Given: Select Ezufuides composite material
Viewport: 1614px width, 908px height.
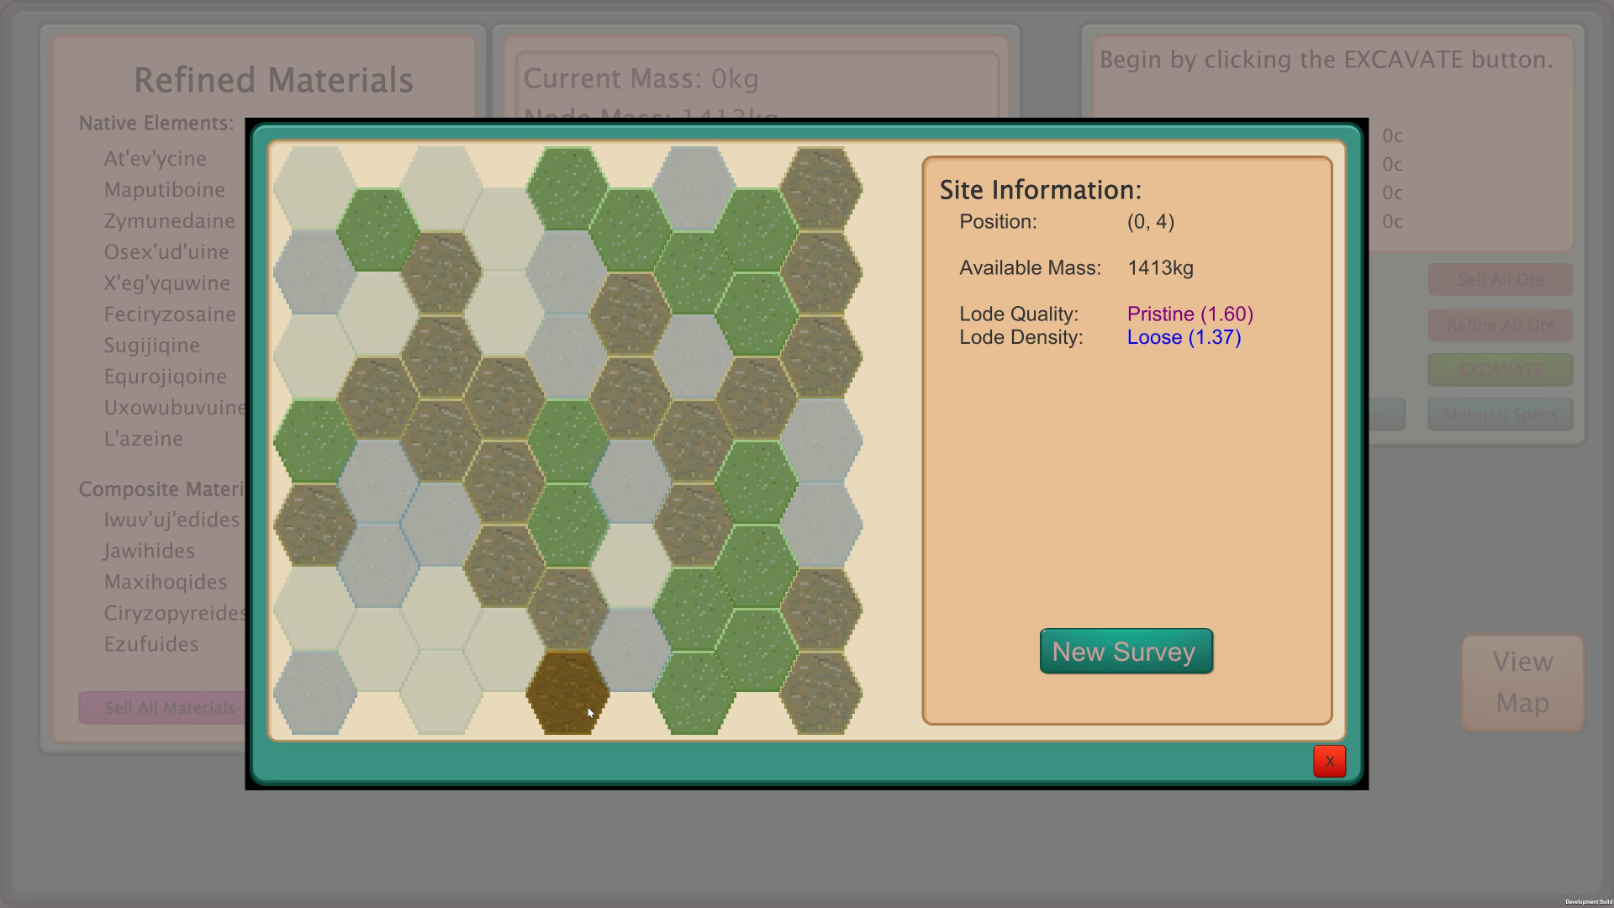Looking at the screenshot, I should tap(151, 645).
